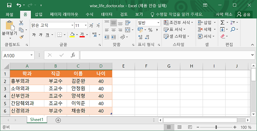
Task: Collapse the ribbon with chevron
Action: coord(252,45)
